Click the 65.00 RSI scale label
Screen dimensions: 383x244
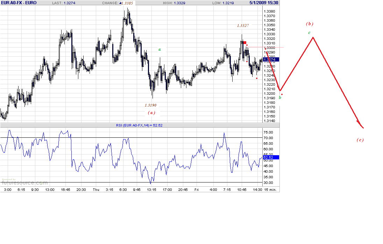point(268,143)
